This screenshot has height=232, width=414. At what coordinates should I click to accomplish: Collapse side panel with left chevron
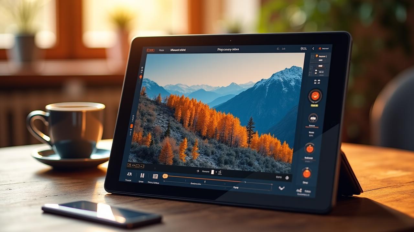pyautogui.click(x=313, y=48)
